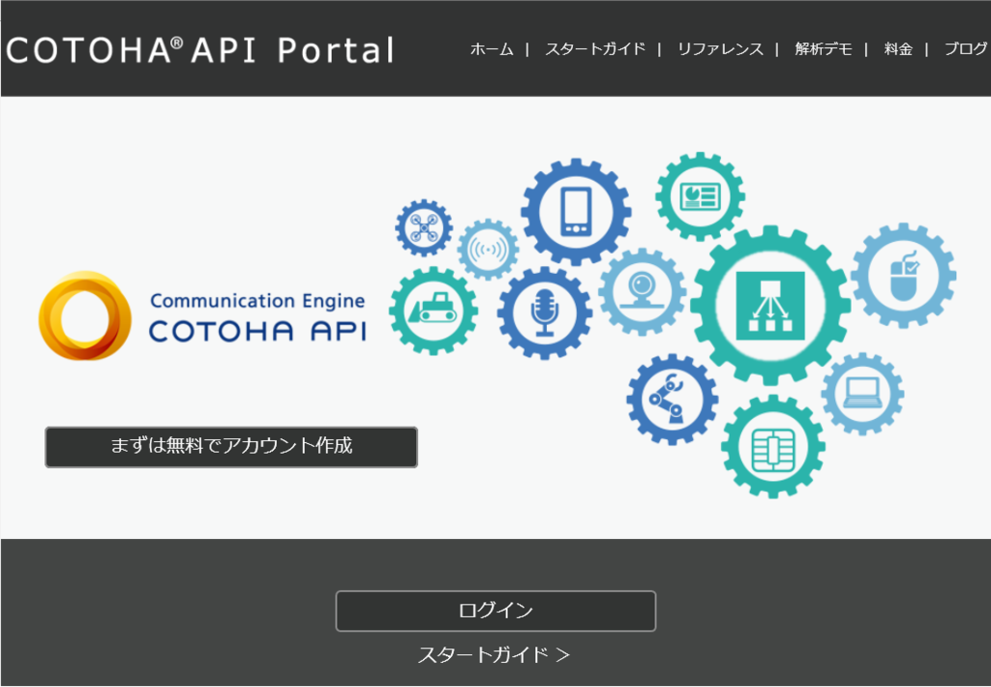Click the IC chip gear icon
Viewport: 991px width, 687px height.
(x=772, y=447)
